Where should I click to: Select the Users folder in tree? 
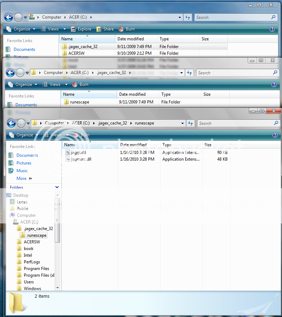(x=29, y=282)
